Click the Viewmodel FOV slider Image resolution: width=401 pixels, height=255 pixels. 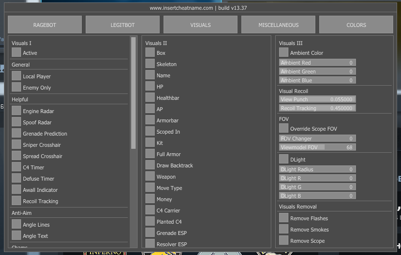point(317,147)
